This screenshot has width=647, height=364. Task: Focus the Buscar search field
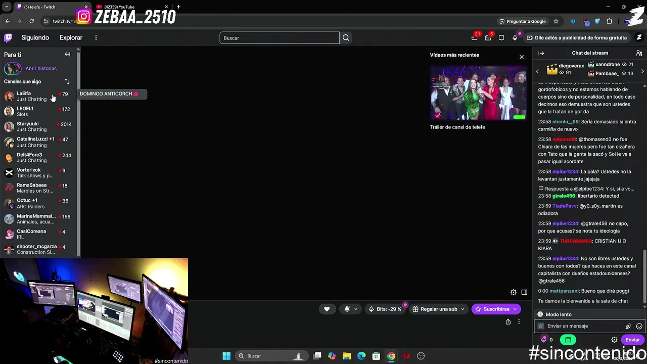tap(280, 38)
